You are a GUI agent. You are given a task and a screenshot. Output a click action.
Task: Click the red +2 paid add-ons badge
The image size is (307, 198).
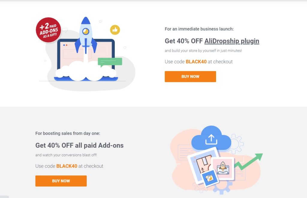(48, 30)
